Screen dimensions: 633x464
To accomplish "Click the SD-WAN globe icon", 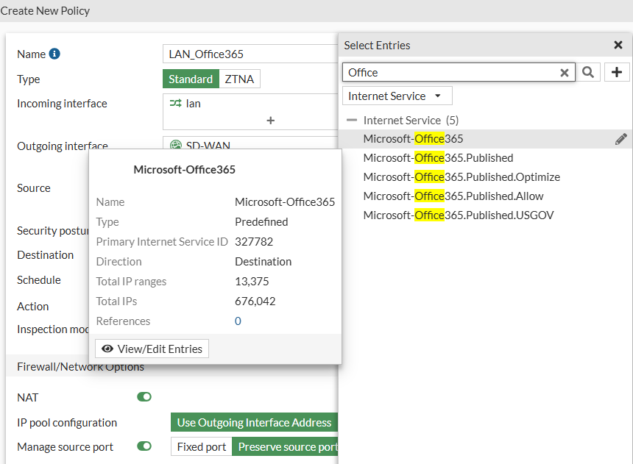I will (175, 146).
